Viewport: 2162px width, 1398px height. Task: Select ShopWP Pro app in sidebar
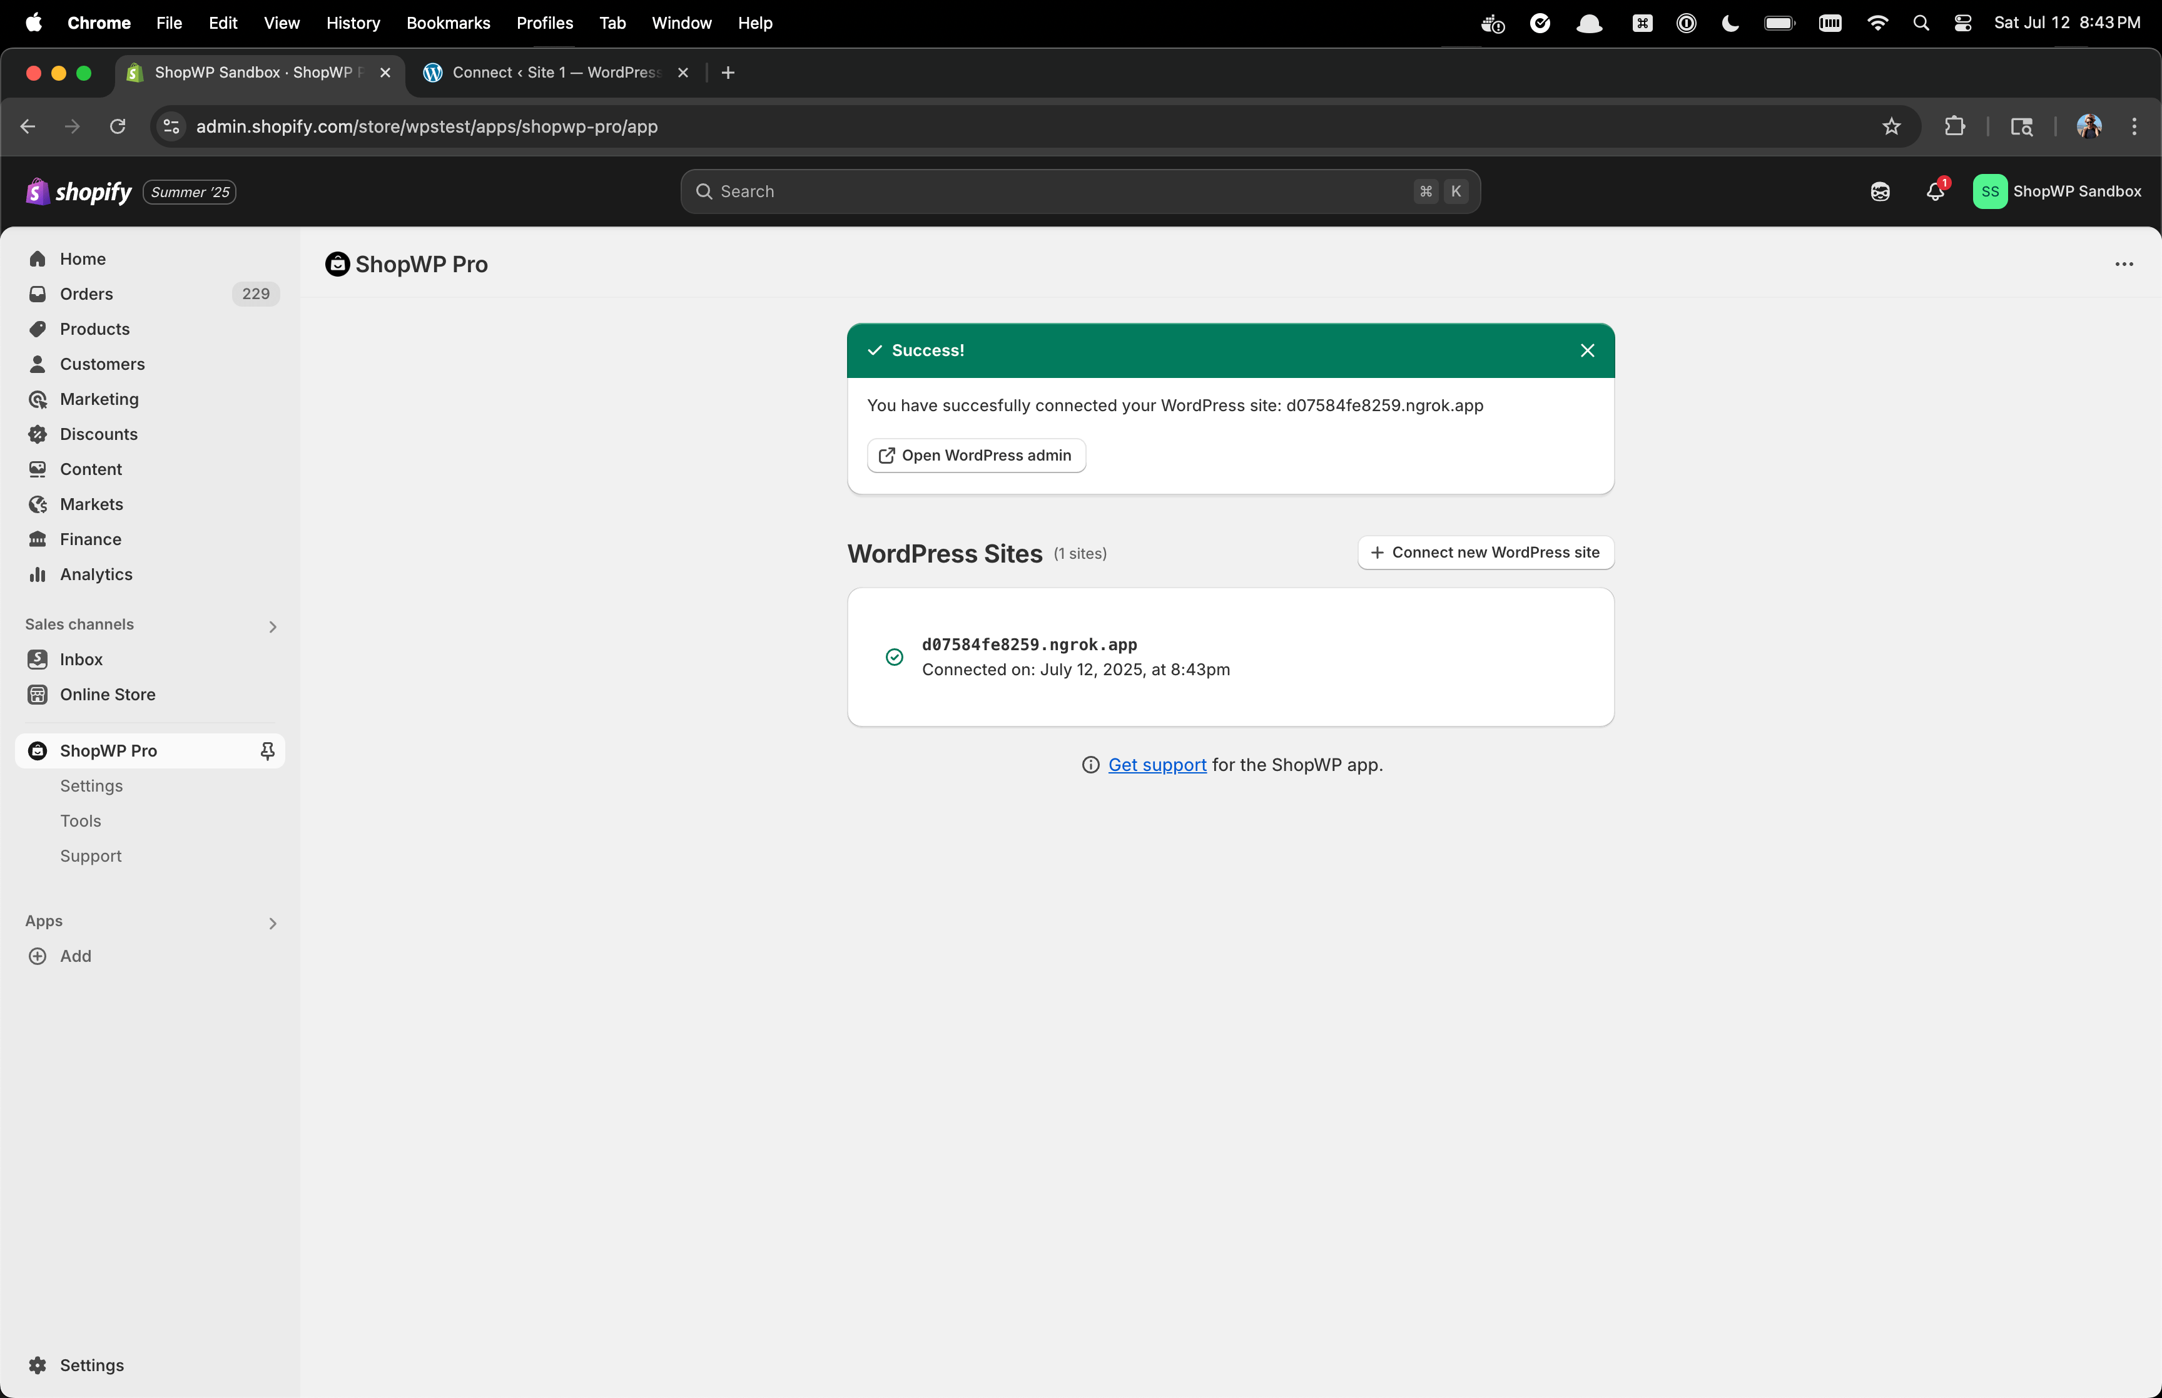point(108,751)
